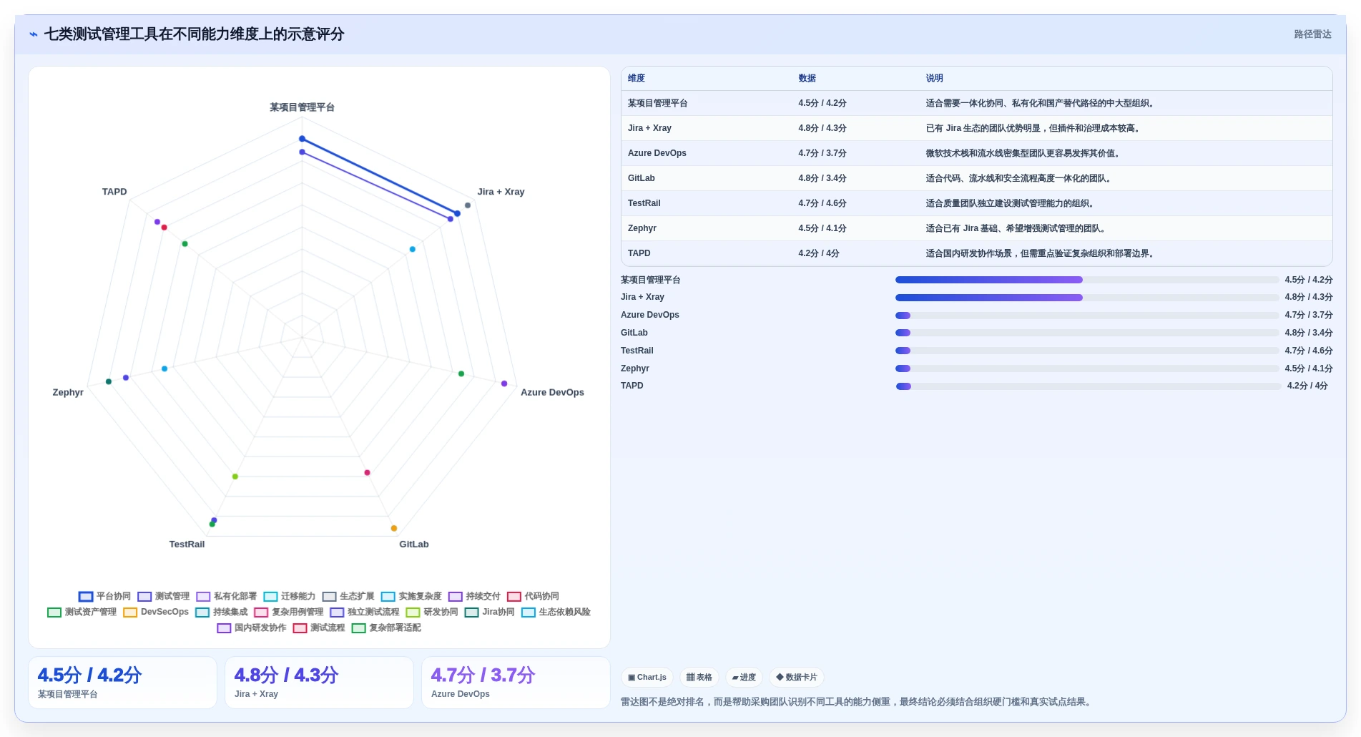Click the 4.2分 / 4分 value beside TAPD bar
Image resolution: width=1361 pixels, height=737 pixels.
1307,386
